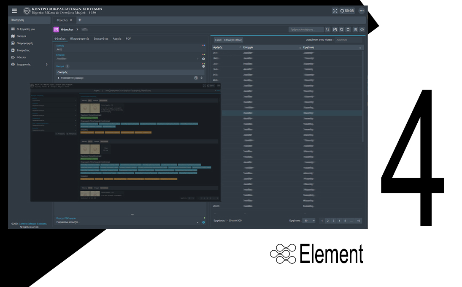Go to table page 10
The height and width of the screenshot is (287, 462).
359,221
